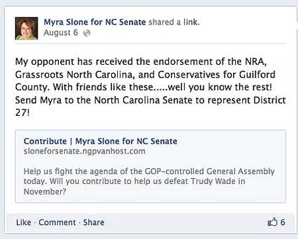Click the thumbs-up likes icon

click(x=272, y=222)
